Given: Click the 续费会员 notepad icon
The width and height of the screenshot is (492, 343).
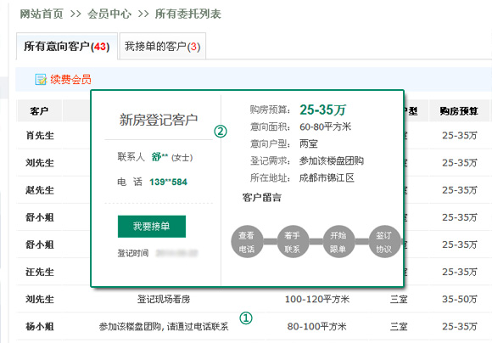Looking at the screenshot, I should pos(41,80).
